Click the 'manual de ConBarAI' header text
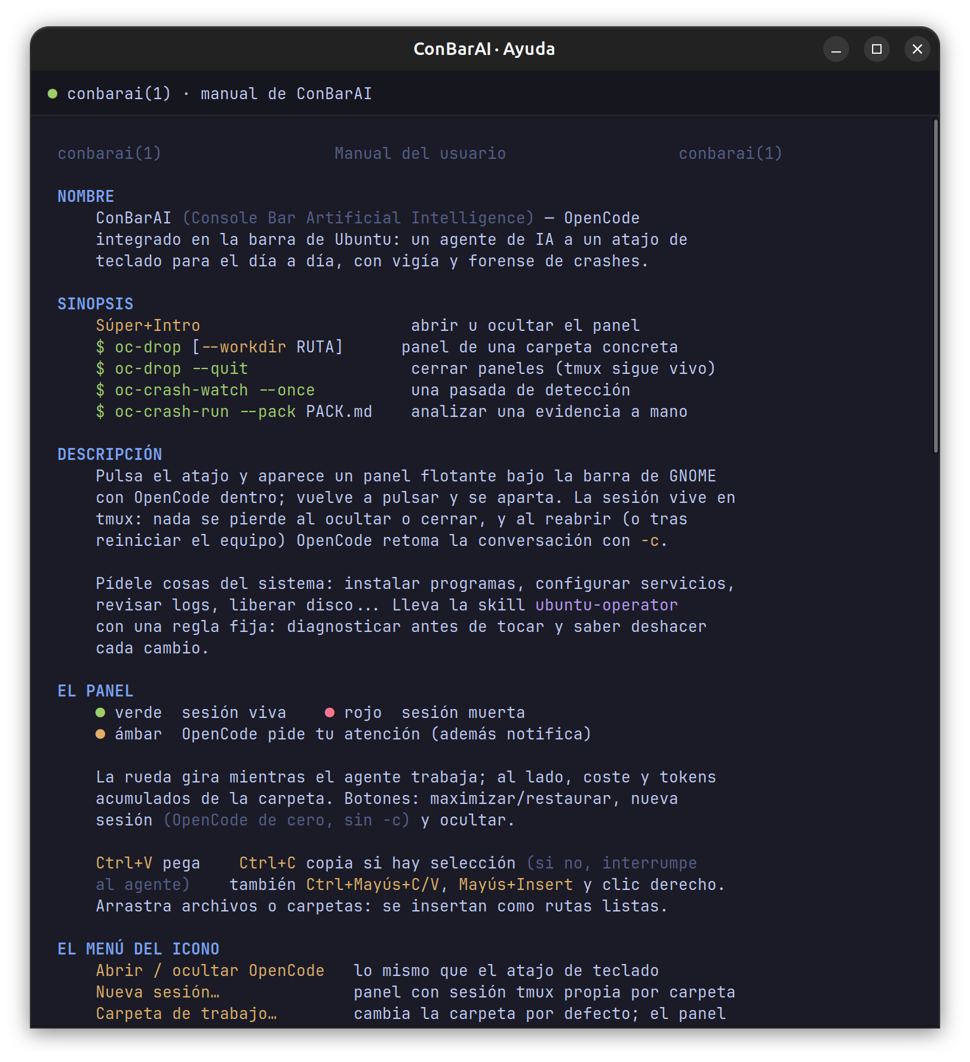This screenshot has height=1062, width=970. [286, 94]
